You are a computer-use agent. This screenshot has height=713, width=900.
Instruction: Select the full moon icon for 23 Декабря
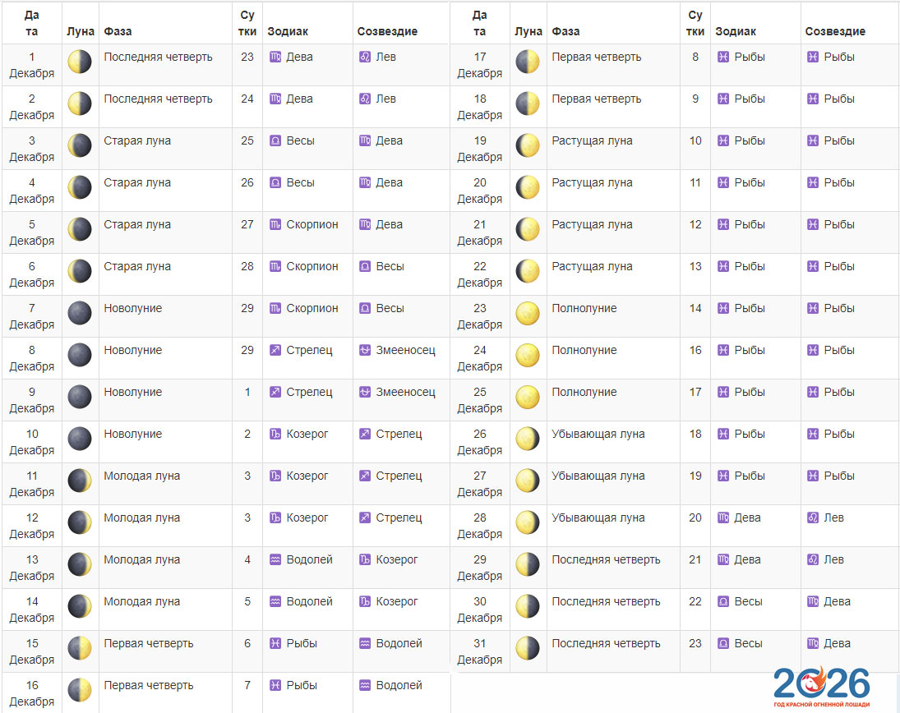(527, 313)
